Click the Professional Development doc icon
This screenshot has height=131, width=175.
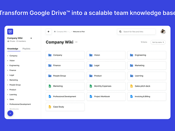tap(50, 96)
